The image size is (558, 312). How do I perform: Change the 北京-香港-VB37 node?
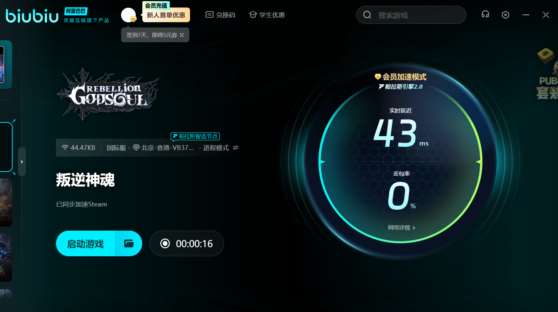click(163, 148)
